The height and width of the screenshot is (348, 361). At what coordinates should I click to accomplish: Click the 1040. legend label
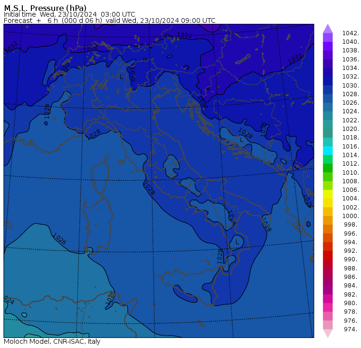pos(351,42)
